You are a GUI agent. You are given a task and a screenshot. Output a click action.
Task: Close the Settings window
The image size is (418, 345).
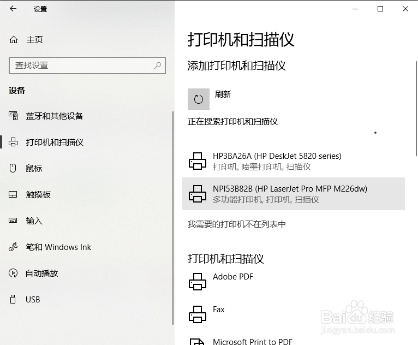pos(405,9)
